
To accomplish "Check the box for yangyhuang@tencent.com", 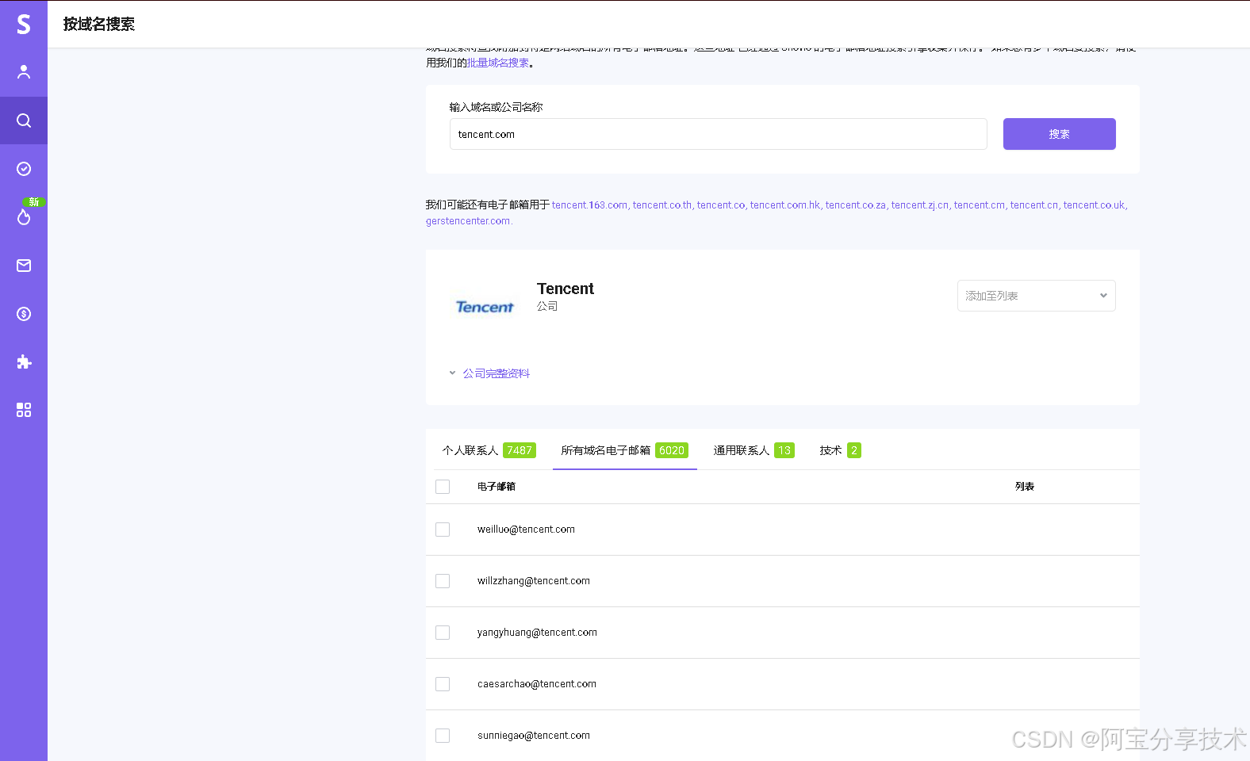I will click(x=443, y=633).
